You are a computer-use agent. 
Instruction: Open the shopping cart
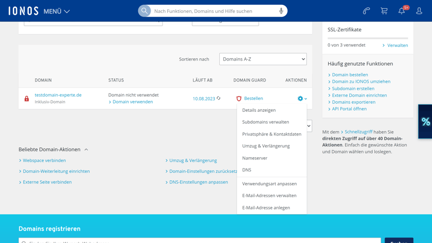click(x=384, y=11)
